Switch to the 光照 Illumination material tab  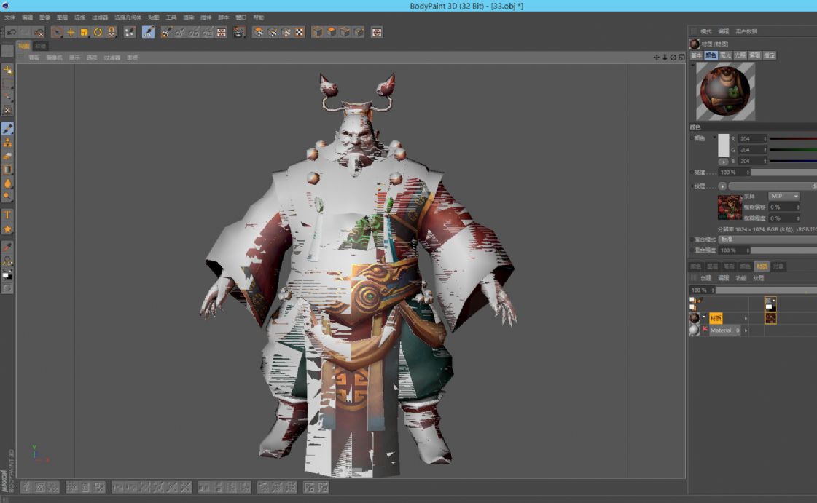coord(740,55)
